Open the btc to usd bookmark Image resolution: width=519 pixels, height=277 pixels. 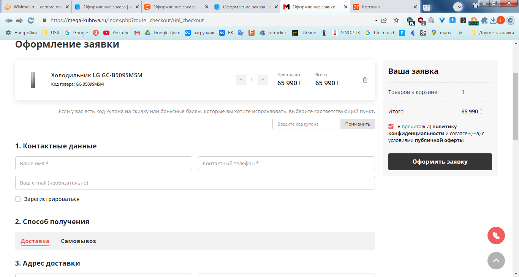379,33
